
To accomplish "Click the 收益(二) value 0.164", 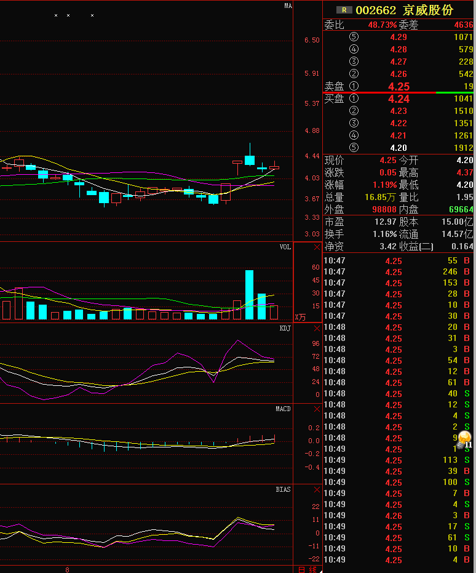I will [462, 247].
